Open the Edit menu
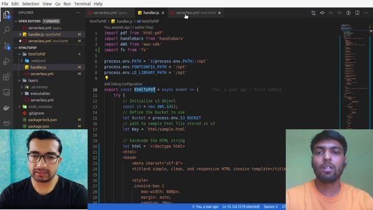The height and width of the screenshot is (210, 373). point(15,4)
